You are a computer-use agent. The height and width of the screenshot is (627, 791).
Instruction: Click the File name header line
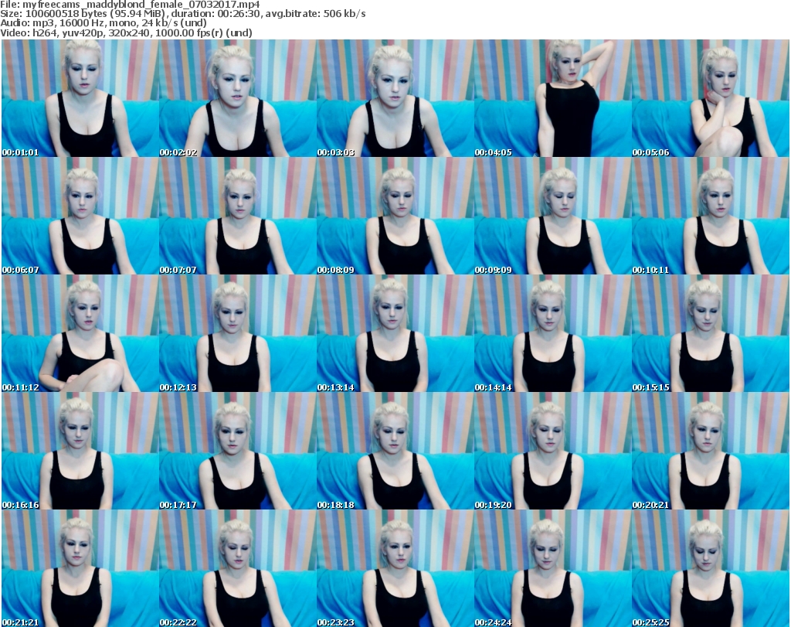(x=130, y=5)
